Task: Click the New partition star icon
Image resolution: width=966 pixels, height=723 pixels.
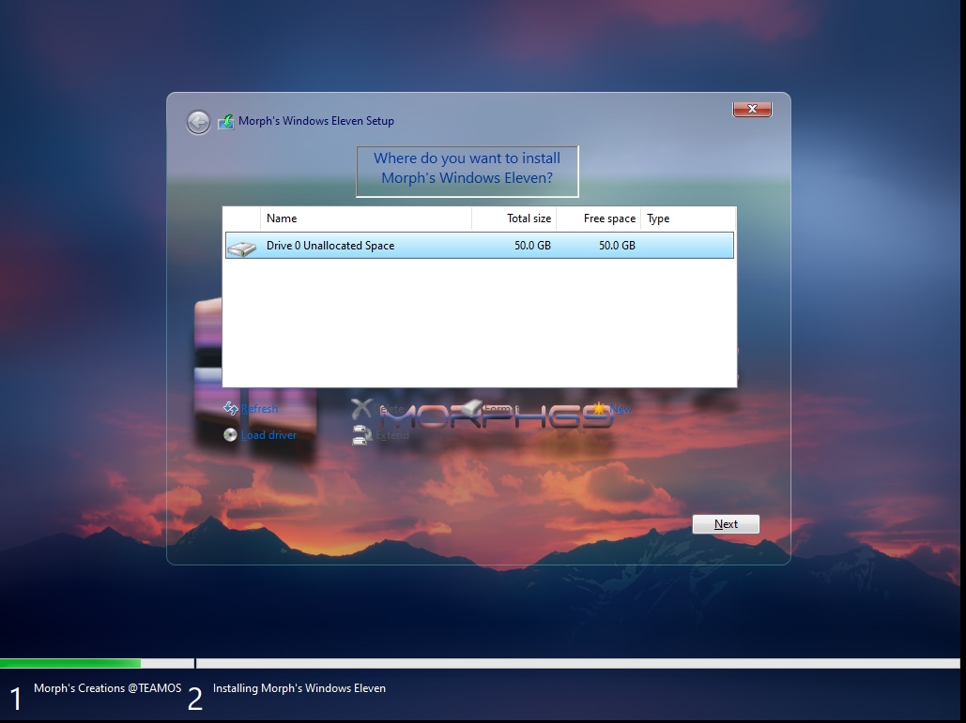Action: tap(599, 408)
